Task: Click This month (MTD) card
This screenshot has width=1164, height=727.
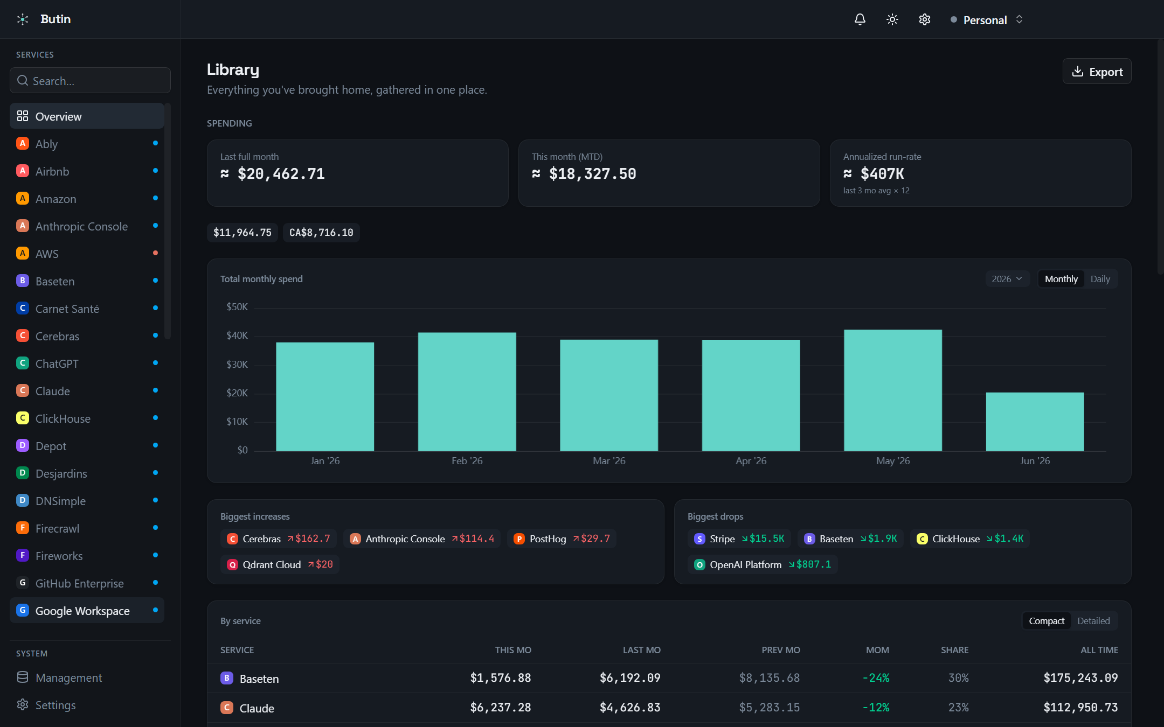Action: [x=669, y=173]
